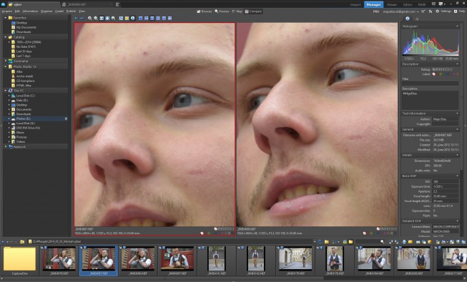The image size is (467, 282).
Task: Open the Publish menu
Action: coord(71,11)
